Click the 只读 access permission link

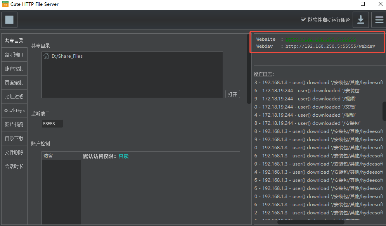[123, 156]
